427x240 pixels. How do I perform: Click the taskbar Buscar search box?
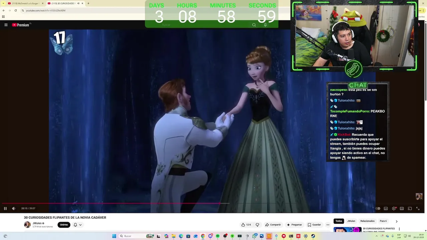coord(136,236)
